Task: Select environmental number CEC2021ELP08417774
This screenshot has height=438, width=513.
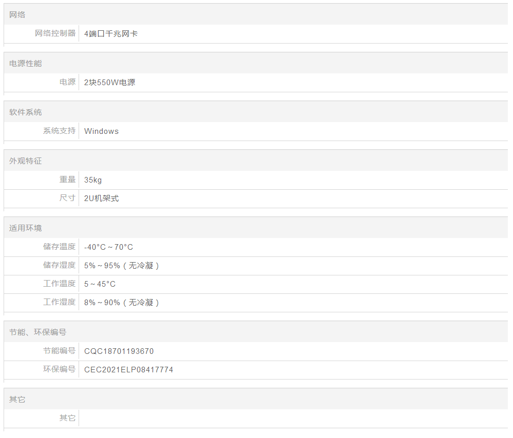Action: (129, 370)
